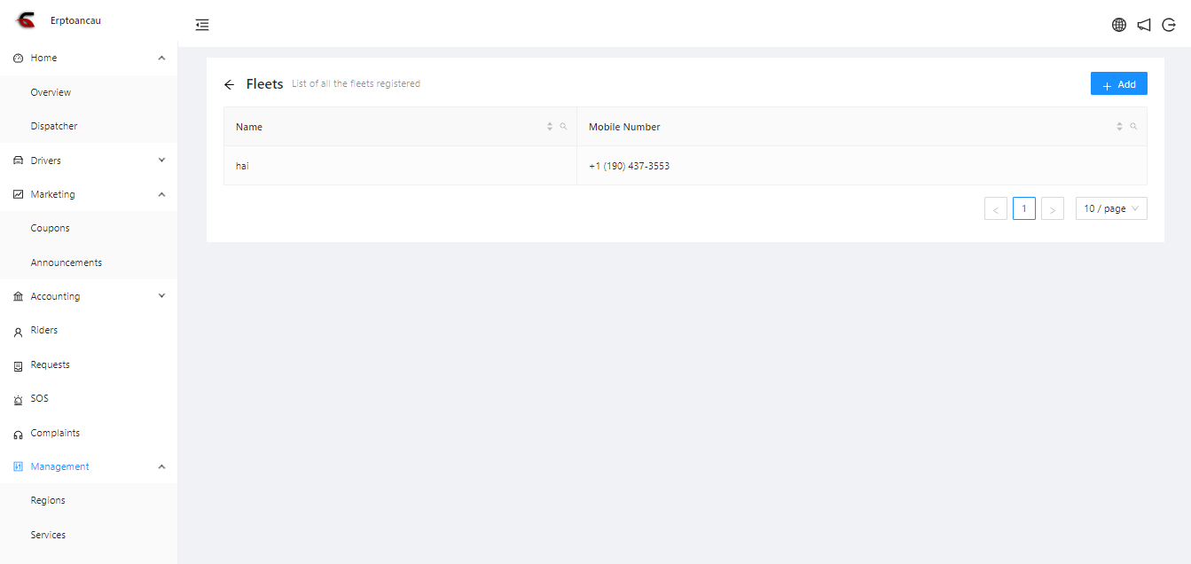Click the Add fleet button
The image size is (1191, 564).
1118,84
